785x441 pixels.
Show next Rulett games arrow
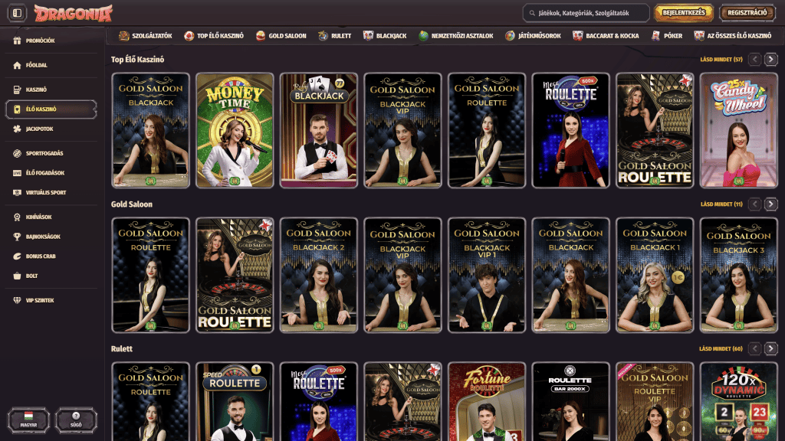[771, 348]
